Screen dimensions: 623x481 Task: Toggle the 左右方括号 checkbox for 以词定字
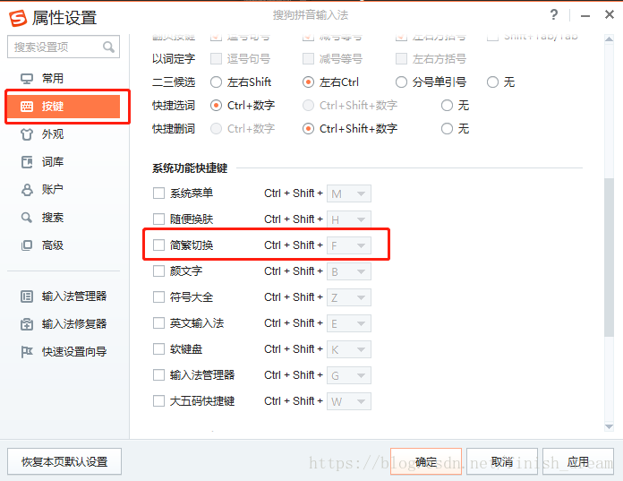coord(401,59)
